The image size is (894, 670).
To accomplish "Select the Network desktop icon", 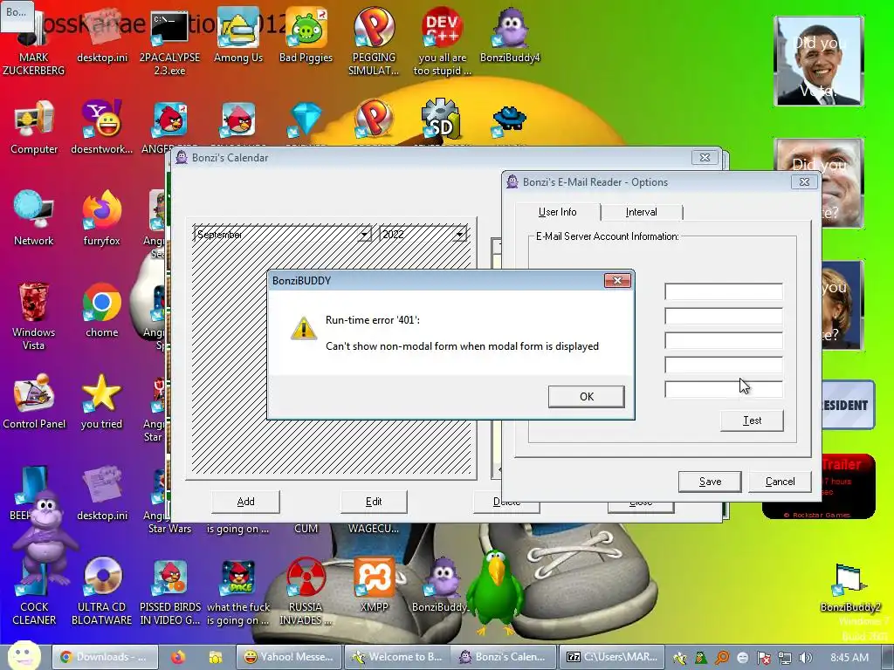I will tap(34, 219).
